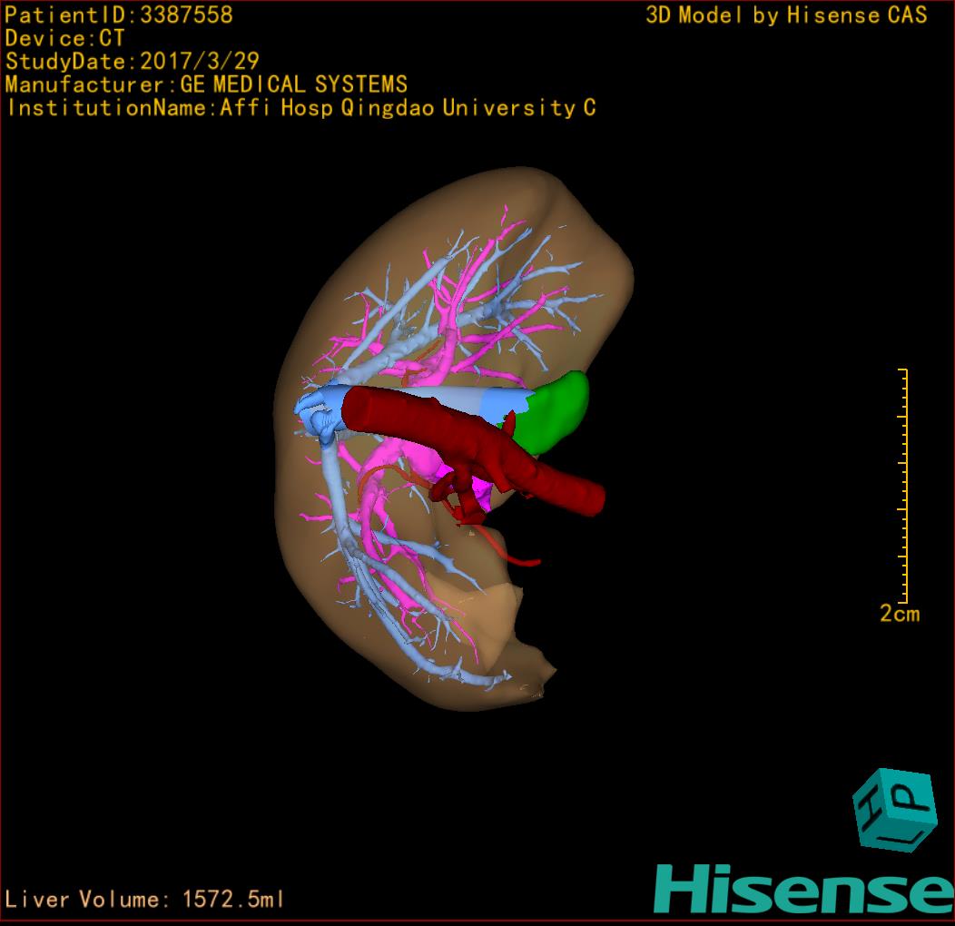Click the 'InstitutionName:Affi Hosp Qingdao University C' text
This screenshot has width=955, height=926.
pyautogui.click(x=301, y=108)
